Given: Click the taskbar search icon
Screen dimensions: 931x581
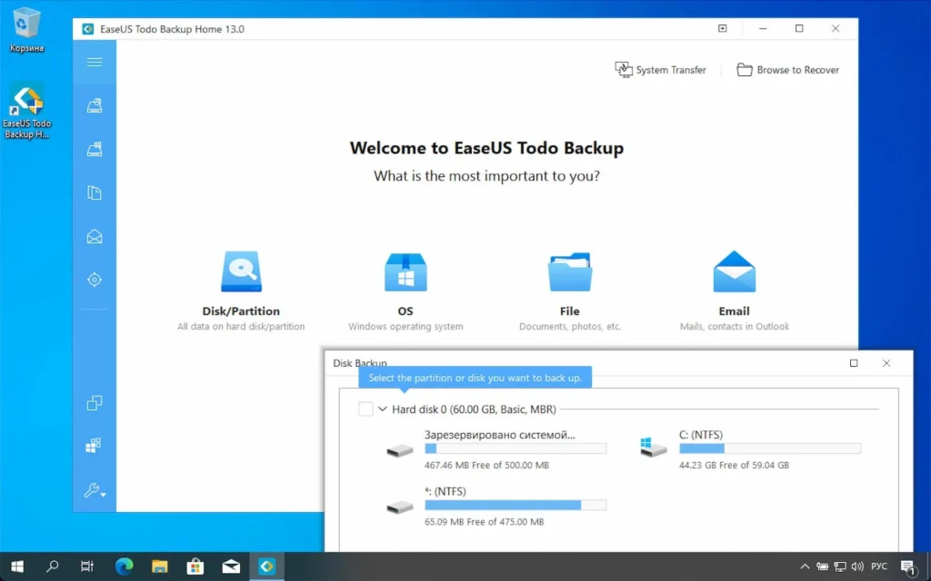Looking at the screenshot, I should (52, 566).
